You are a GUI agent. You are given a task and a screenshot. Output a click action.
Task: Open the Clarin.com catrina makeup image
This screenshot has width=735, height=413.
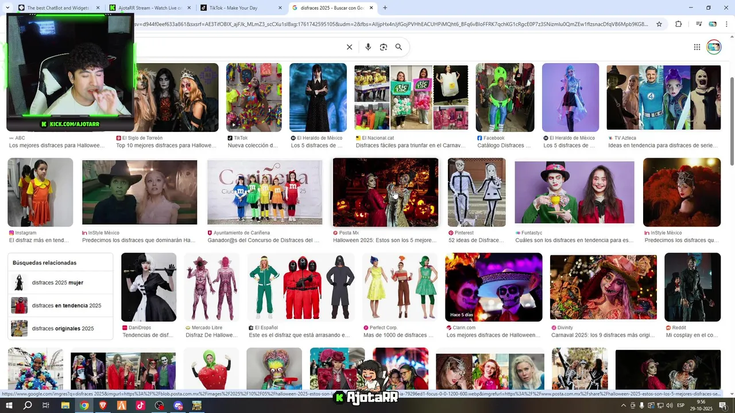(493, 287)
